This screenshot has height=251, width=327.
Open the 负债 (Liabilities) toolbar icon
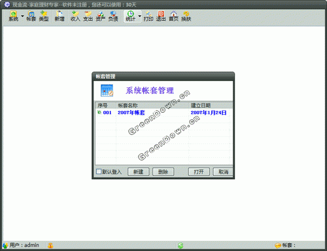[113, 16]
